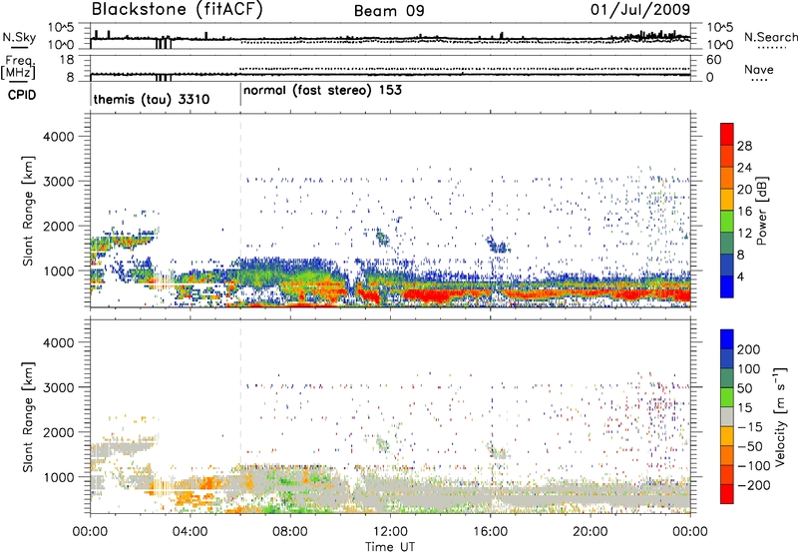Click the 28 label on the Power colorbar
Viewport: 798px width, 553px height.
pos(744,146)
